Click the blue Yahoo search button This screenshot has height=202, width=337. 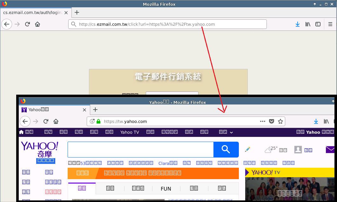(226, 150)
